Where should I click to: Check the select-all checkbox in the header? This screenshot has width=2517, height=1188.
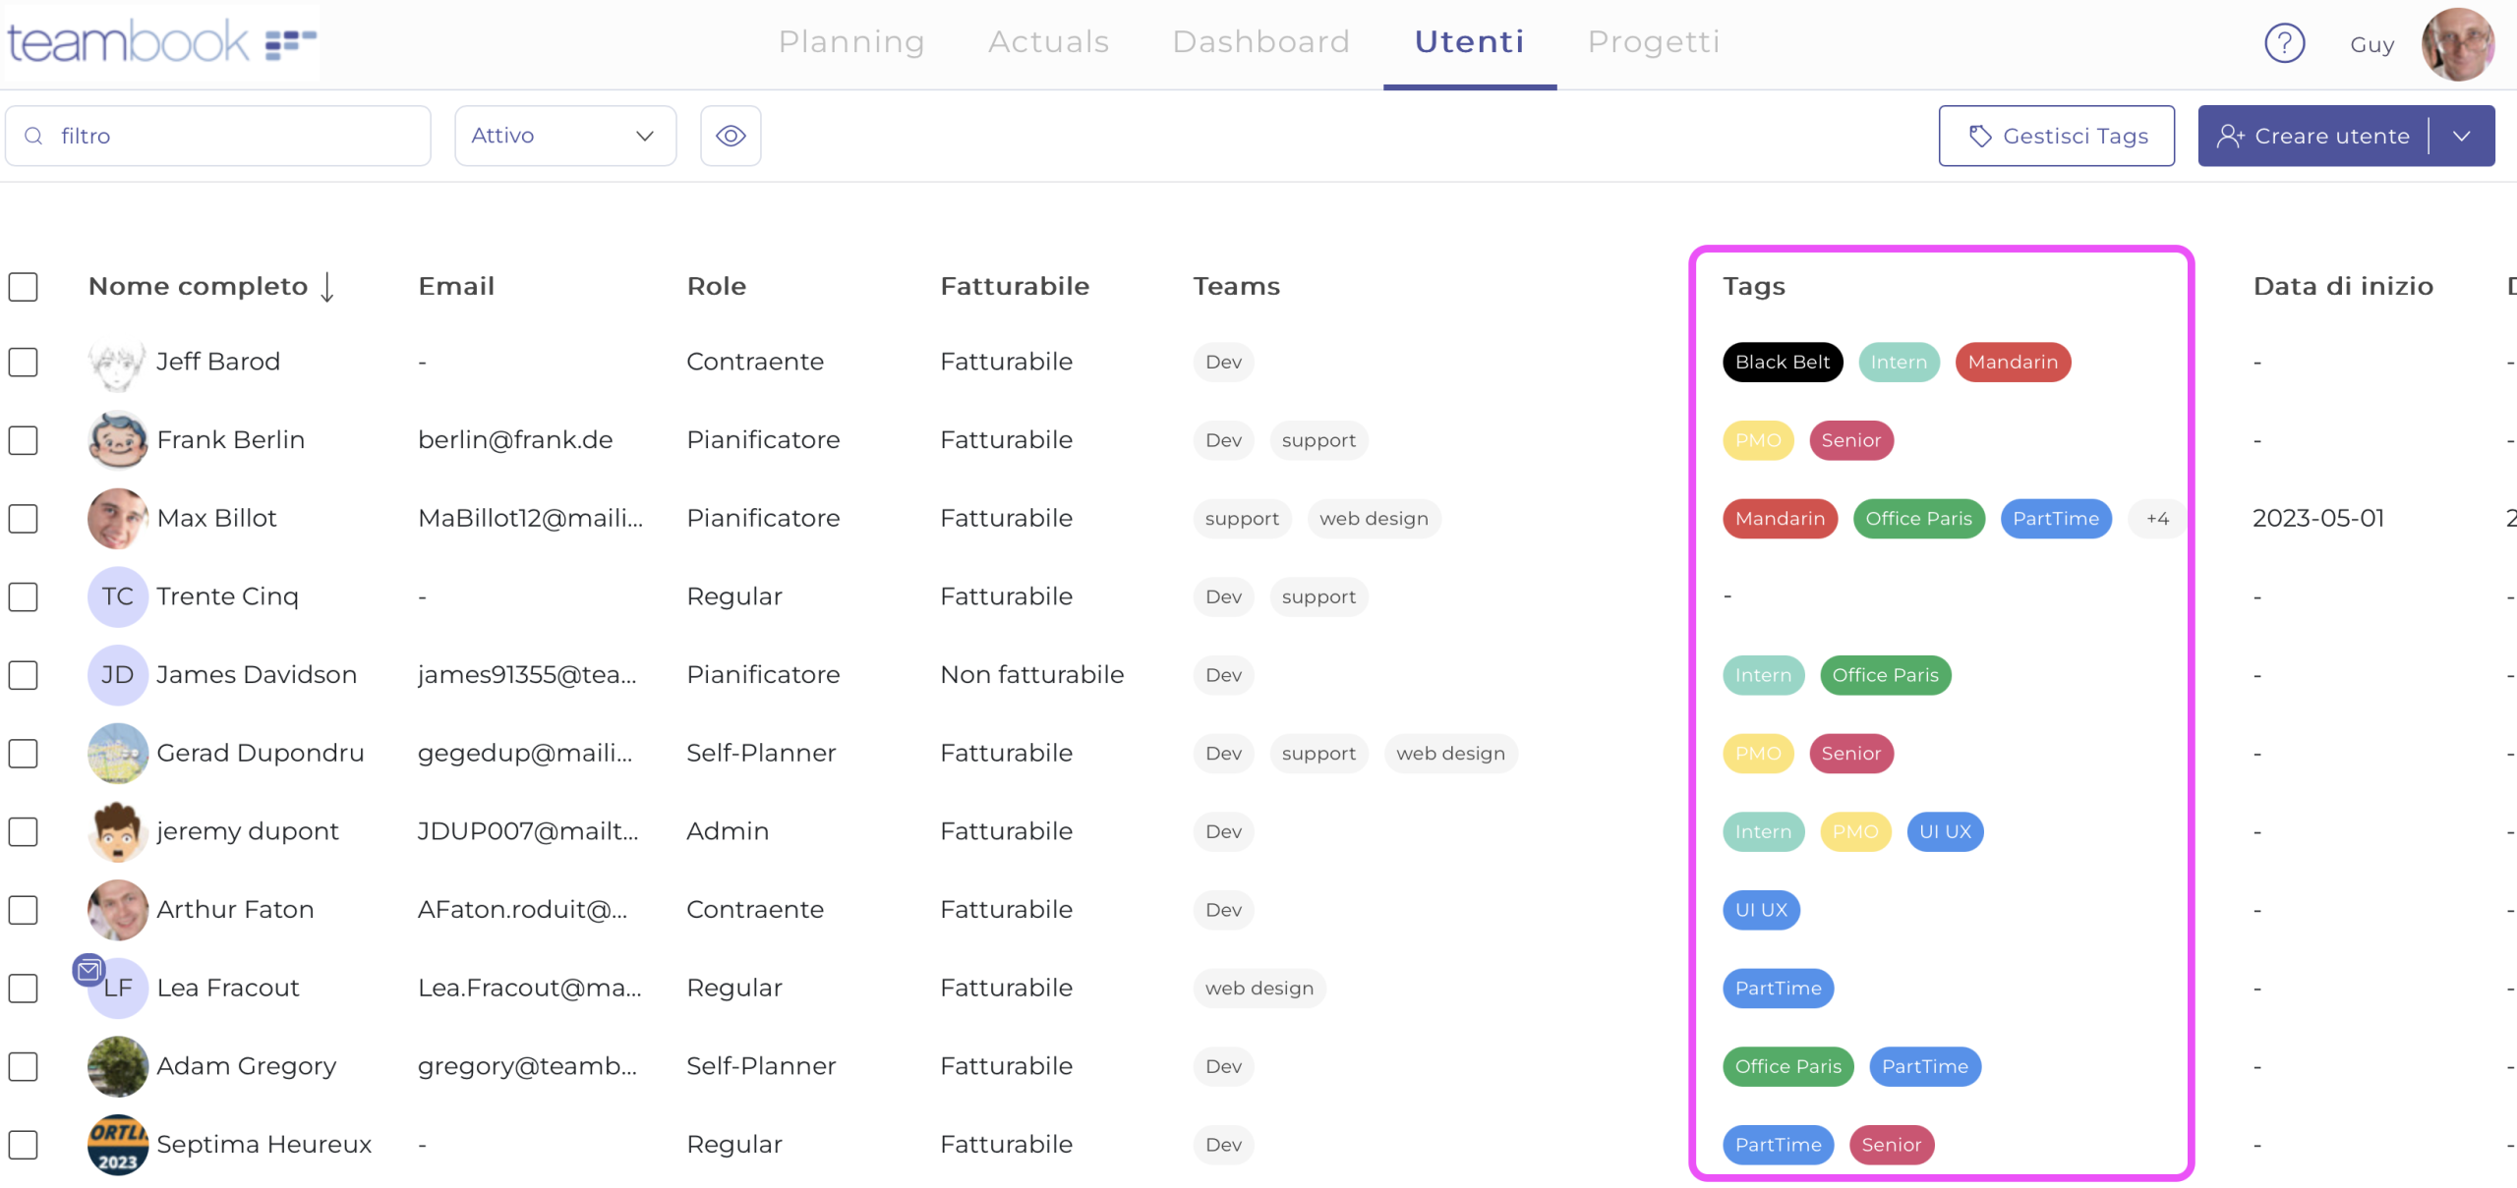tap(24, 287)
